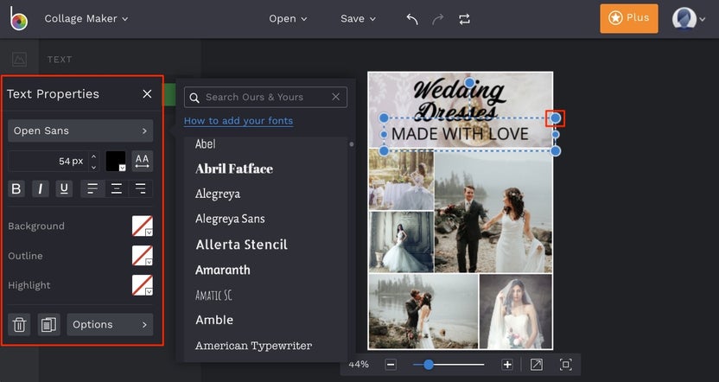This screenshot has height=382, width=719.
Task: Select the Amble font
Action: 214,320
